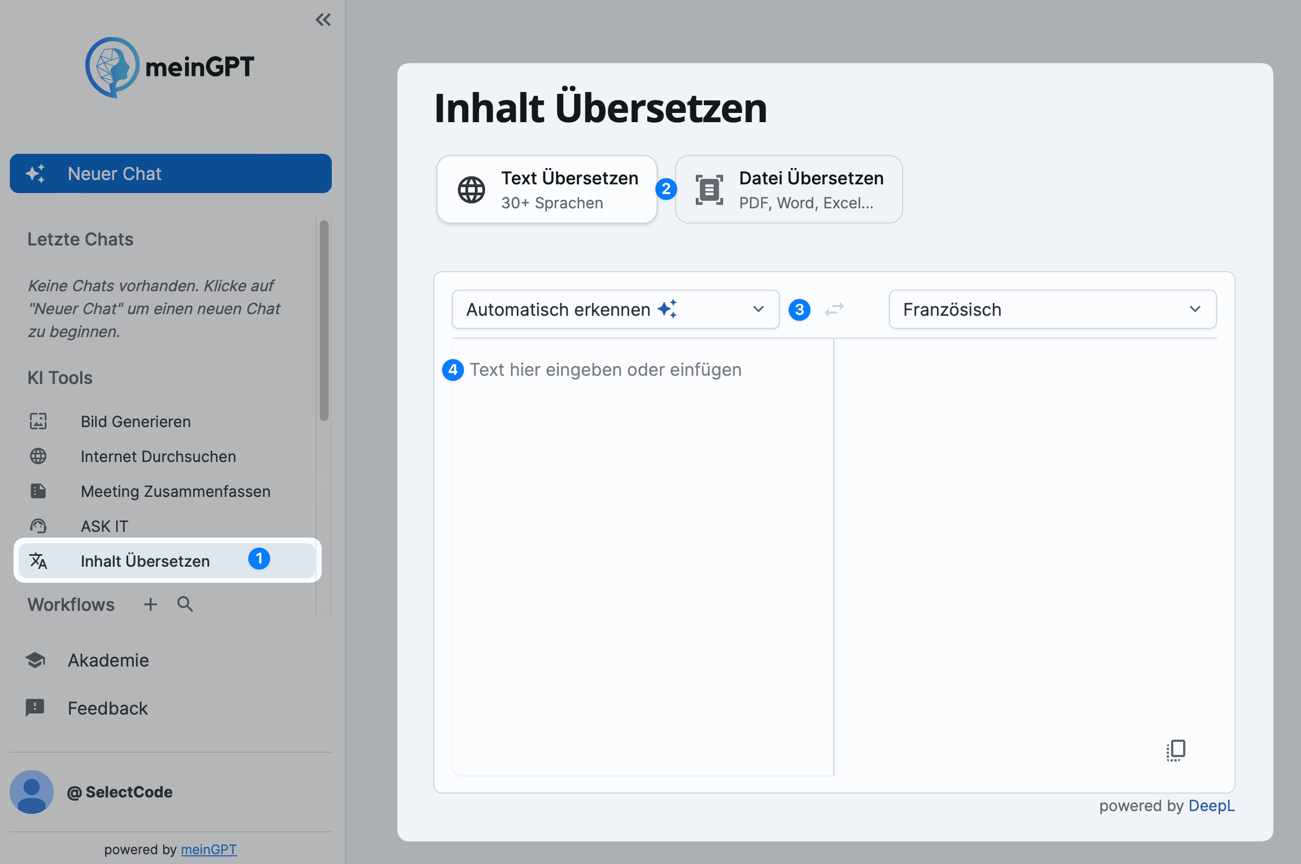The image size is (1301, 864).
Task: Click the copy translation icon
Action: pos(1175,751)
